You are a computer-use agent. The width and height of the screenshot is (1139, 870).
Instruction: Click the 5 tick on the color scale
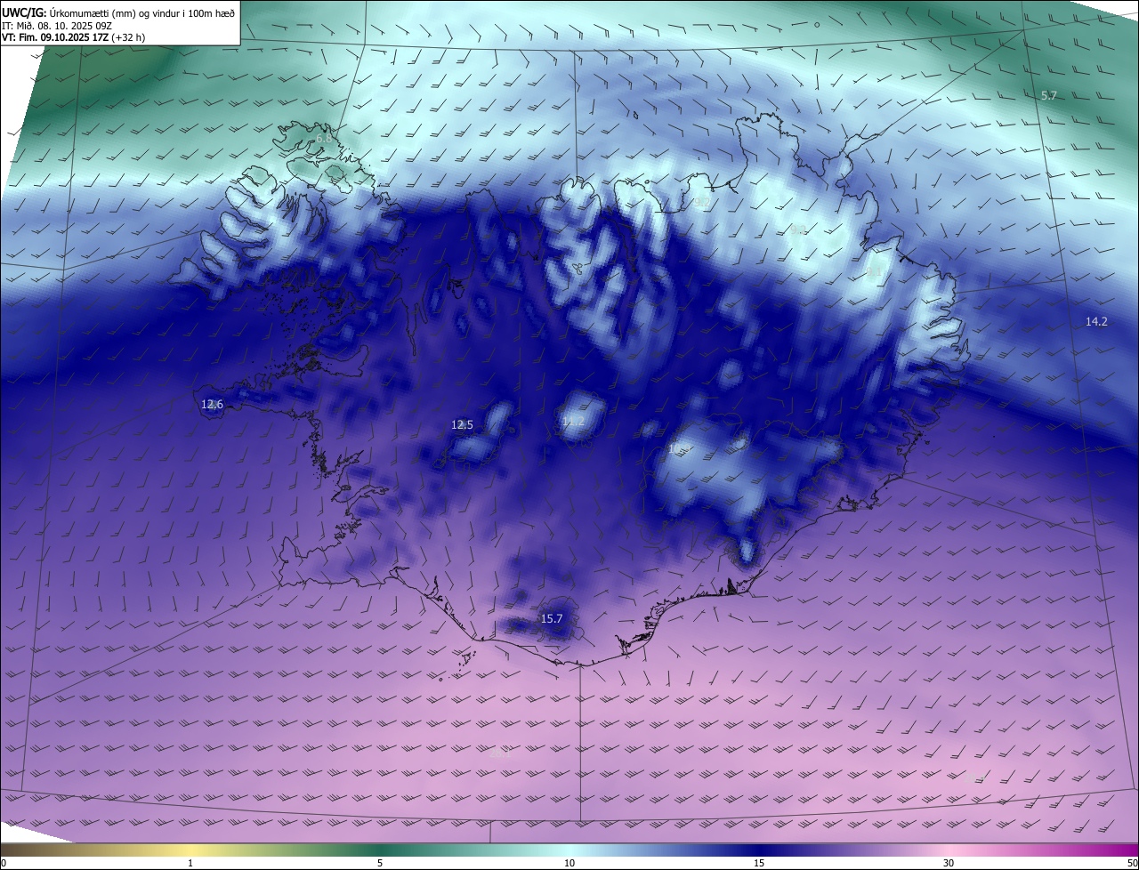pyautogui.click(x=380, y=863)
